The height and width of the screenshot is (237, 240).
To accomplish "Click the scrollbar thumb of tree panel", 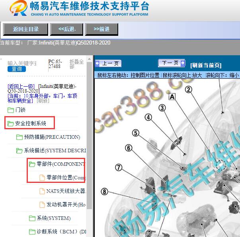I will point(89,135).
